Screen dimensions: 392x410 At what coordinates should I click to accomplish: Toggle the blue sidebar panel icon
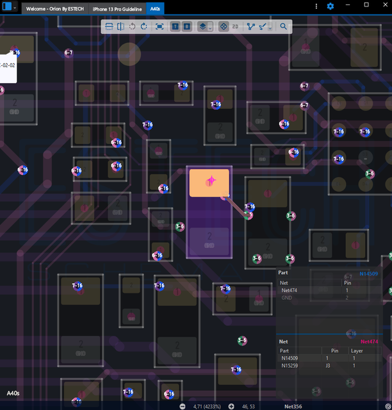[7, 6]
